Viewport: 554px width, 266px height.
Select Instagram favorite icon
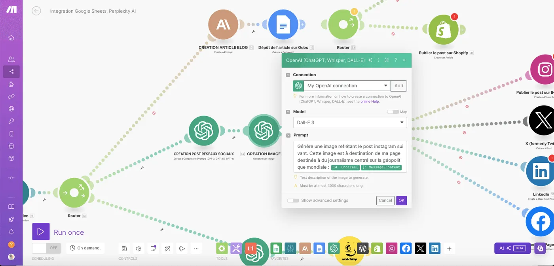point(391,248)
